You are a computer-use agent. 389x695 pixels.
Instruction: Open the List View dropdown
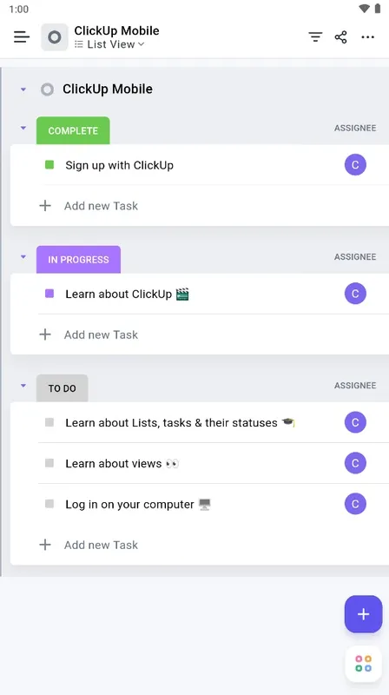[109, 44]
